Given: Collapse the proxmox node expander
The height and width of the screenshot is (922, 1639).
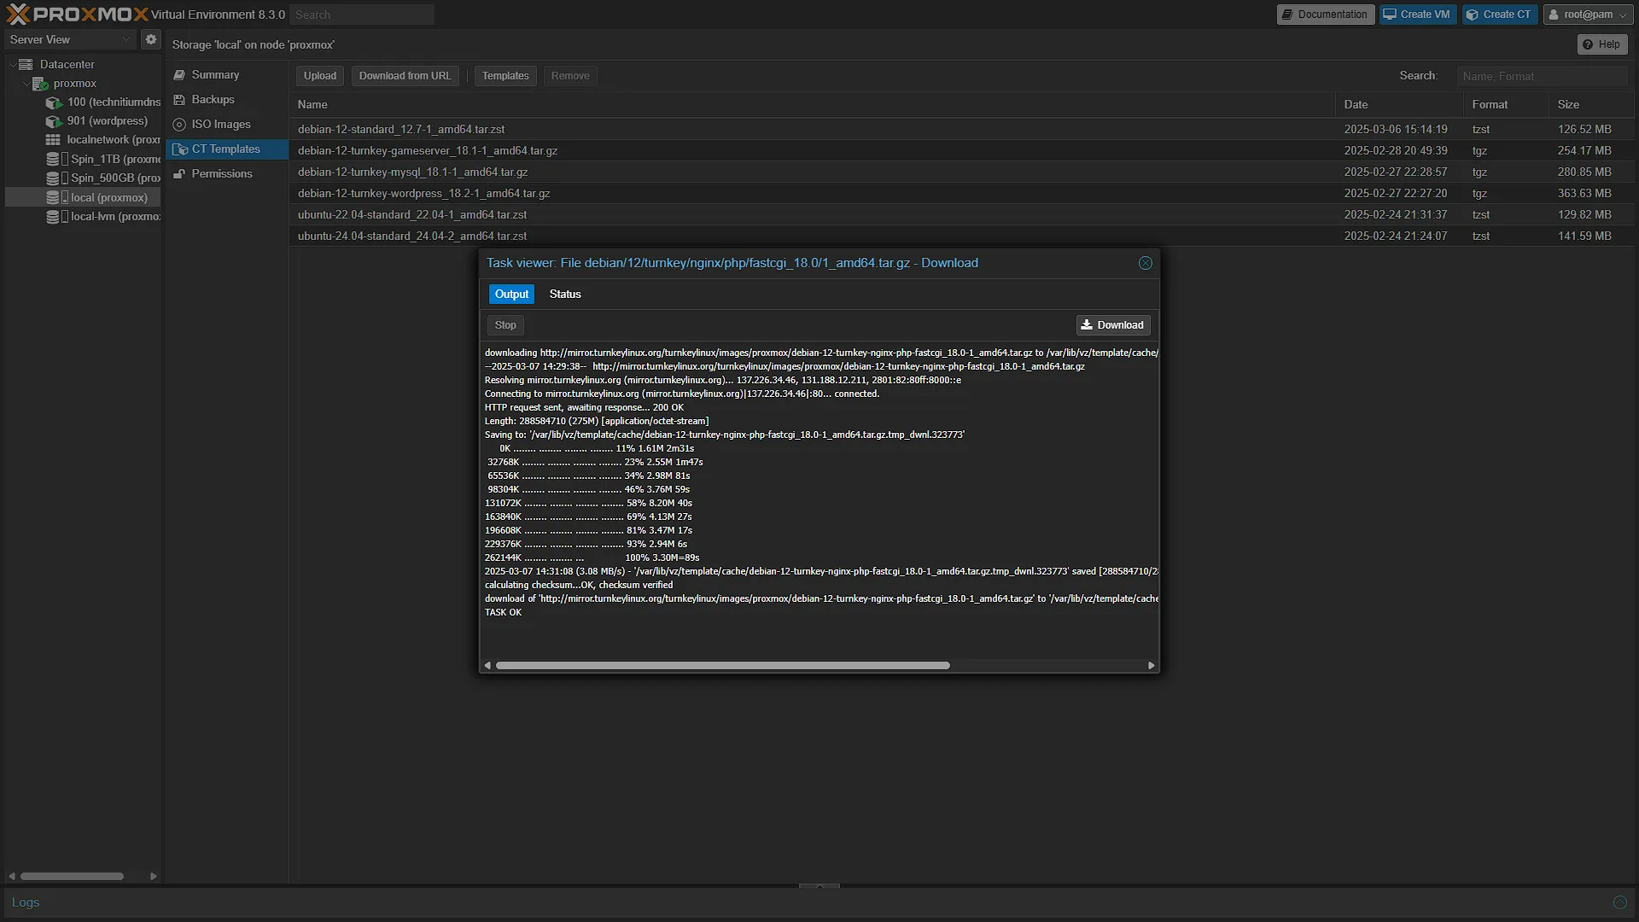Looking at the screenshot, I should click(26, 83).
